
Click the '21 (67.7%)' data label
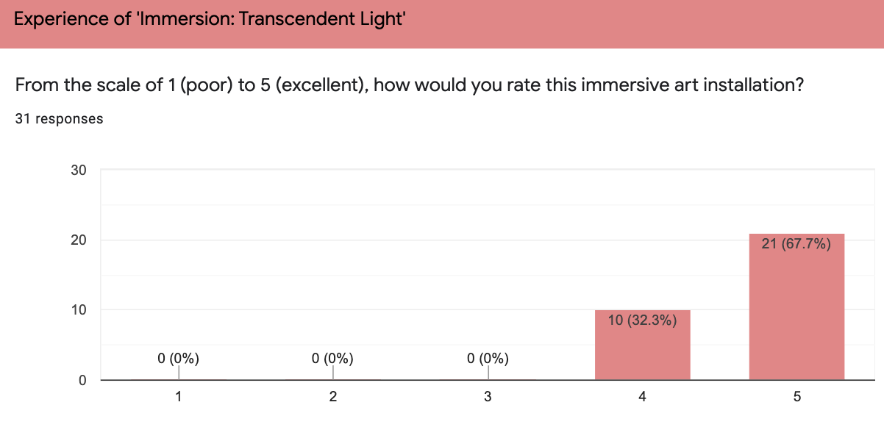[796, 244]
